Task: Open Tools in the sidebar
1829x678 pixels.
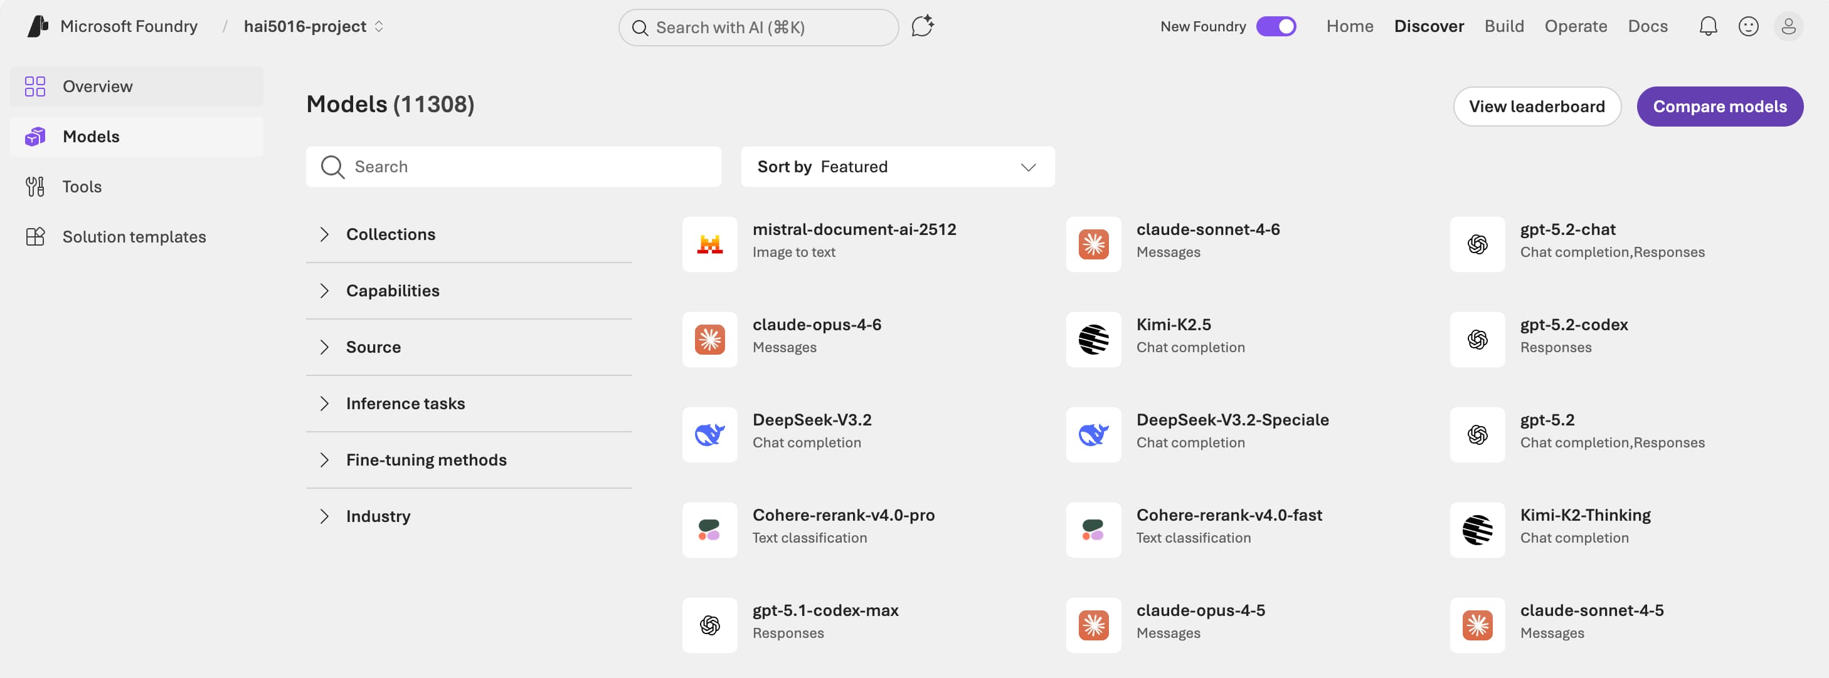Action: tap(82, 187)
